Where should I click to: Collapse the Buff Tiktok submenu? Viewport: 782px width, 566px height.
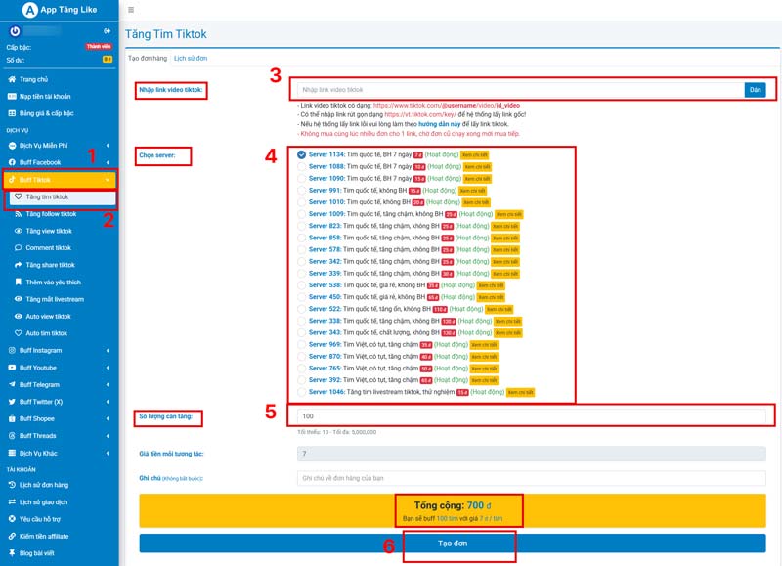pyautogui.click(x=108, y=180)
